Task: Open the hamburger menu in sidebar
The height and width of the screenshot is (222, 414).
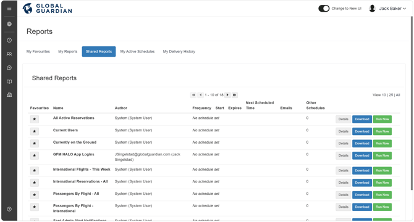Action: pos(9,9)
